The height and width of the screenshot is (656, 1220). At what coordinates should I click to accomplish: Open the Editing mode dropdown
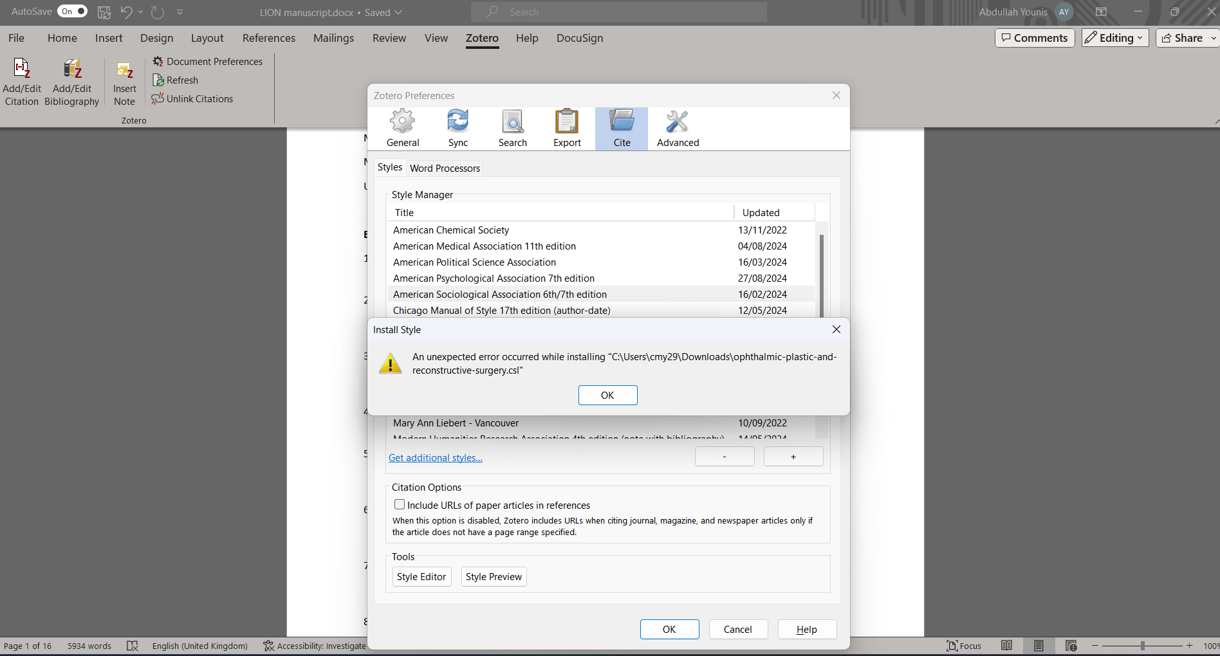point(1115,38)
